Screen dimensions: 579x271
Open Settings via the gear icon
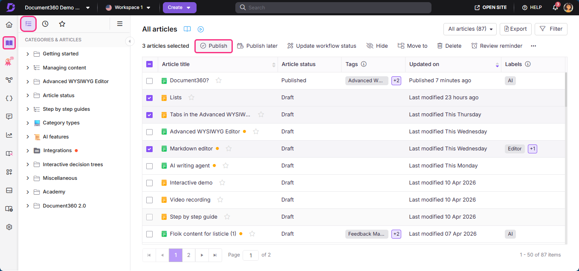[9, 227]
